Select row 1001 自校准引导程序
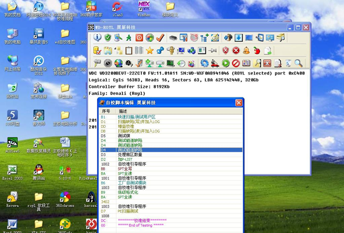 coord(171,178)
